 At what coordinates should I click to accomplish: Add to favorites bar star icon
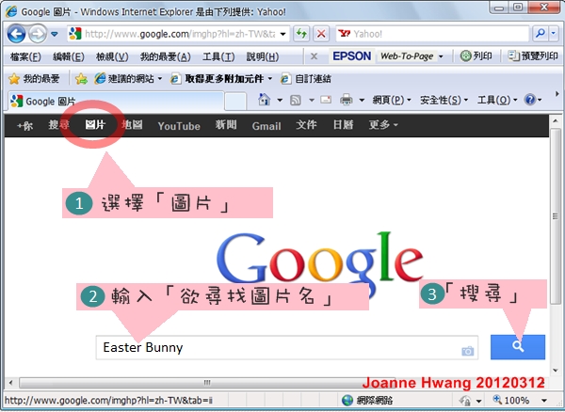[x=81, y=79]
